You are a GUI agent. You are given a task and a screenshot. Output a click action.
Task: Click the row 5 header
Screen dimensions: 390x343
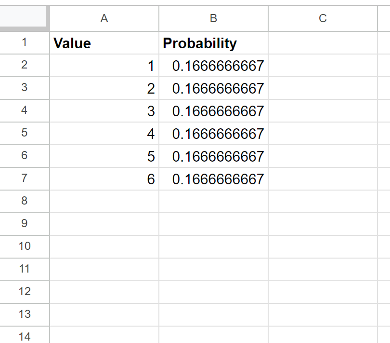click(x=24, y=134)
